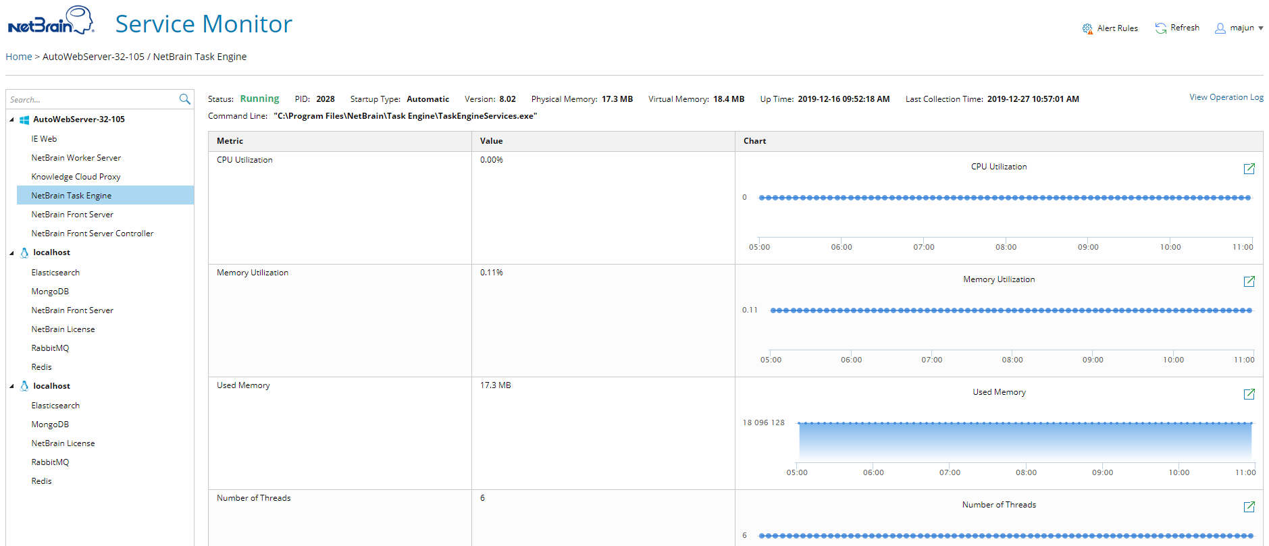Click the Running status text
The height and width of the screenshot is (546, 1269).
tap(259, 99)
